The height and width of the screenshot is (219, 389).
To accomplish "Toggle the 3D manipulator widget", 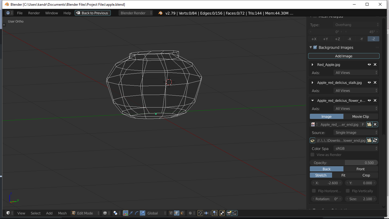I will pos(125,213).
